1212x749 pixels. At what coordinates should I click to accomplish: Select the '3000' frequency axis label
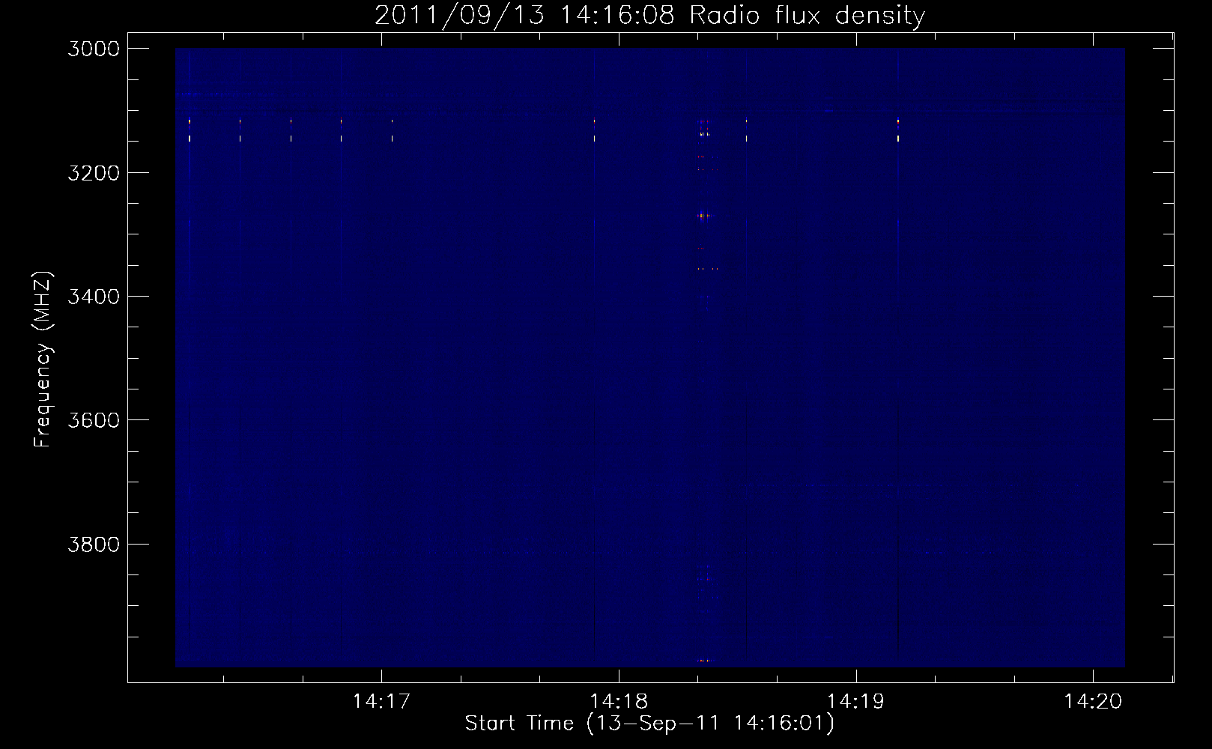[94, 49]
